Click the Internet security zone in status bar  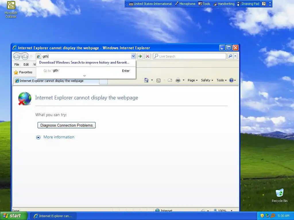(164, 211)
